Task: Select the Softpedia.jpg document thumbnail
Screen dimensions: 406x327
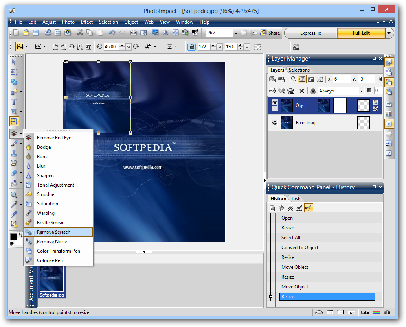Action: [52, 281]
